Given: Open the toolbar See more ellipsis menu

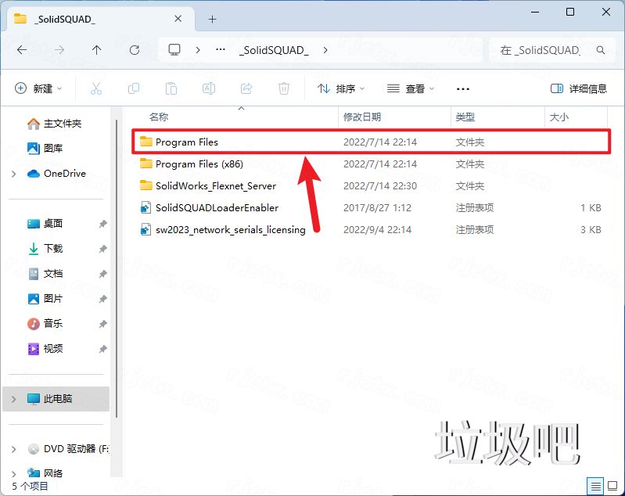Looking at the screenshot, I should tap(463, 88).
